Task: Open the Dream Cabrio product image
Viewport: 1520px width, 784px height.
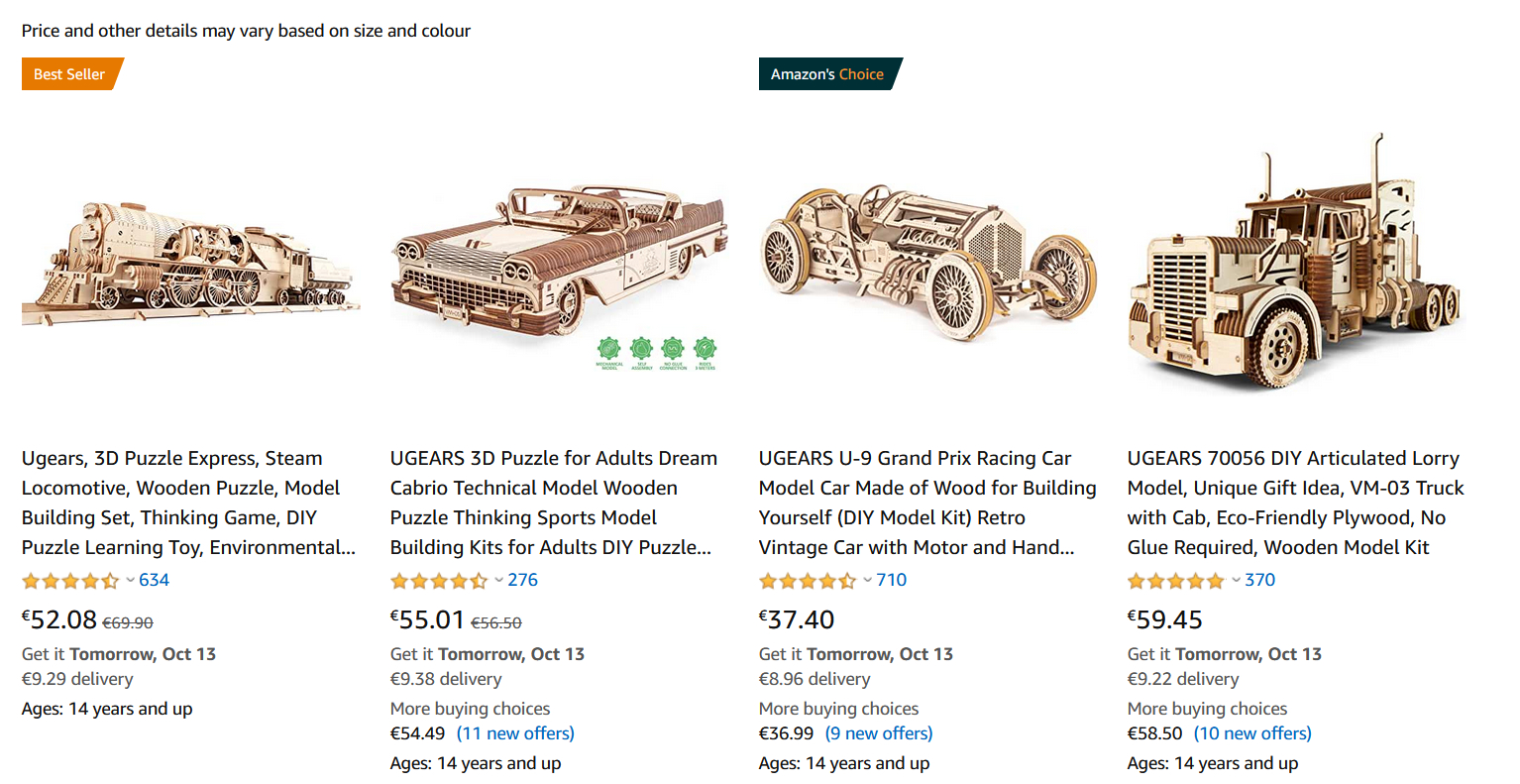Action: point(559,263)
